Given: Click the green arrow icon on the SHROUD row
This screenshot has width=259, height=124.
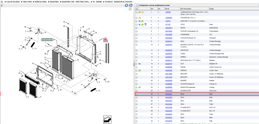Looking at the screenshot, I should tap(140, 70).
